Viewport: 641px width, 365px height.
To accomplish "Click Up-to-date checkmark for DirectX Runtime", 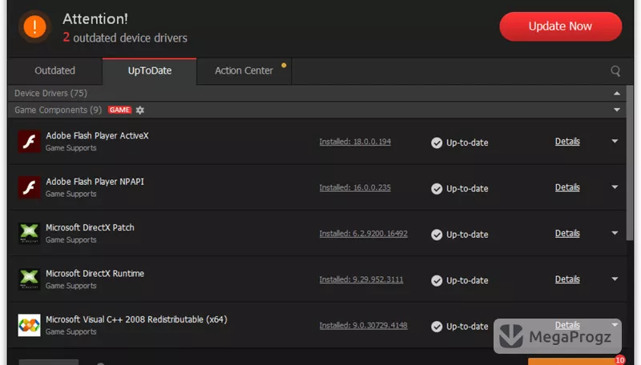I will [437, 280].
